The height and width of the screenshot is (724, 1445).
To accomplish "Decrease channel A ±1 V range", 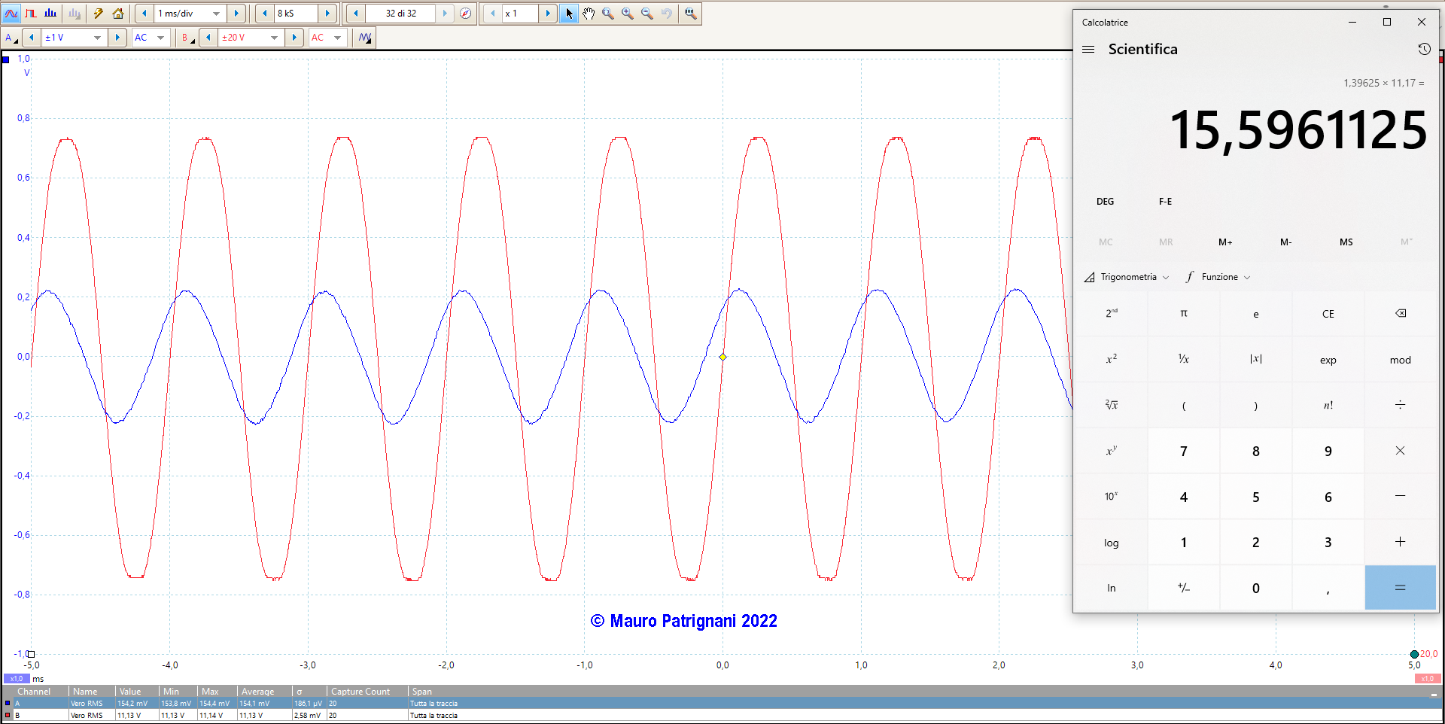I will point(31,38).
